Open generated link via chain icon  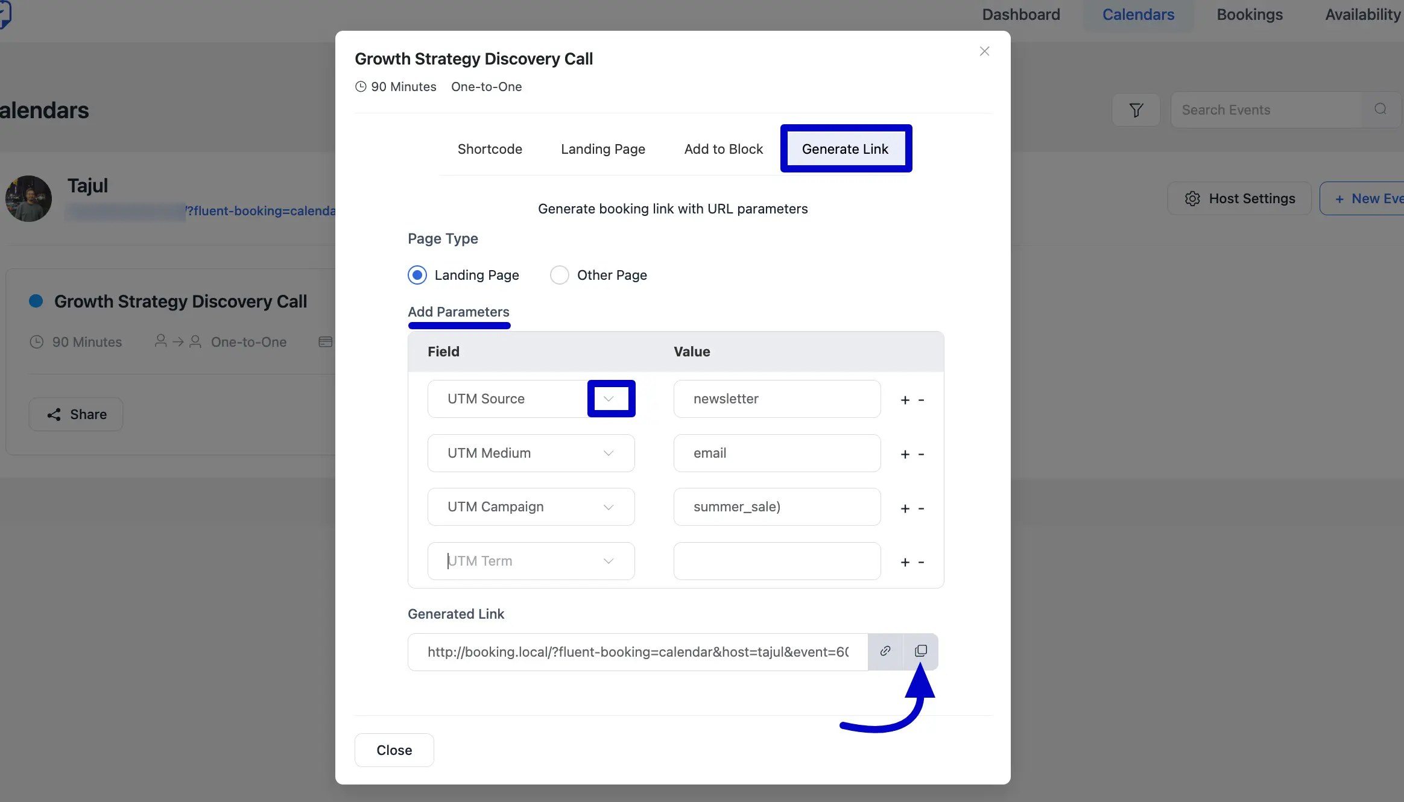pyautogui.click(x=885, y=651)
